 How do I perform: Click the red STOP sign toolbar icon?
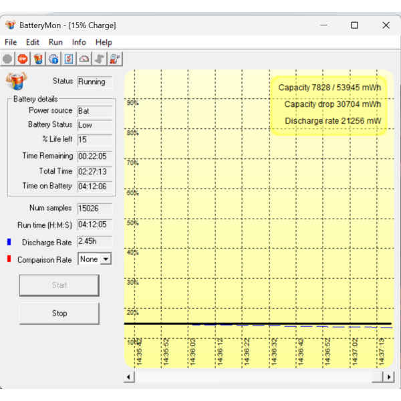23,59
